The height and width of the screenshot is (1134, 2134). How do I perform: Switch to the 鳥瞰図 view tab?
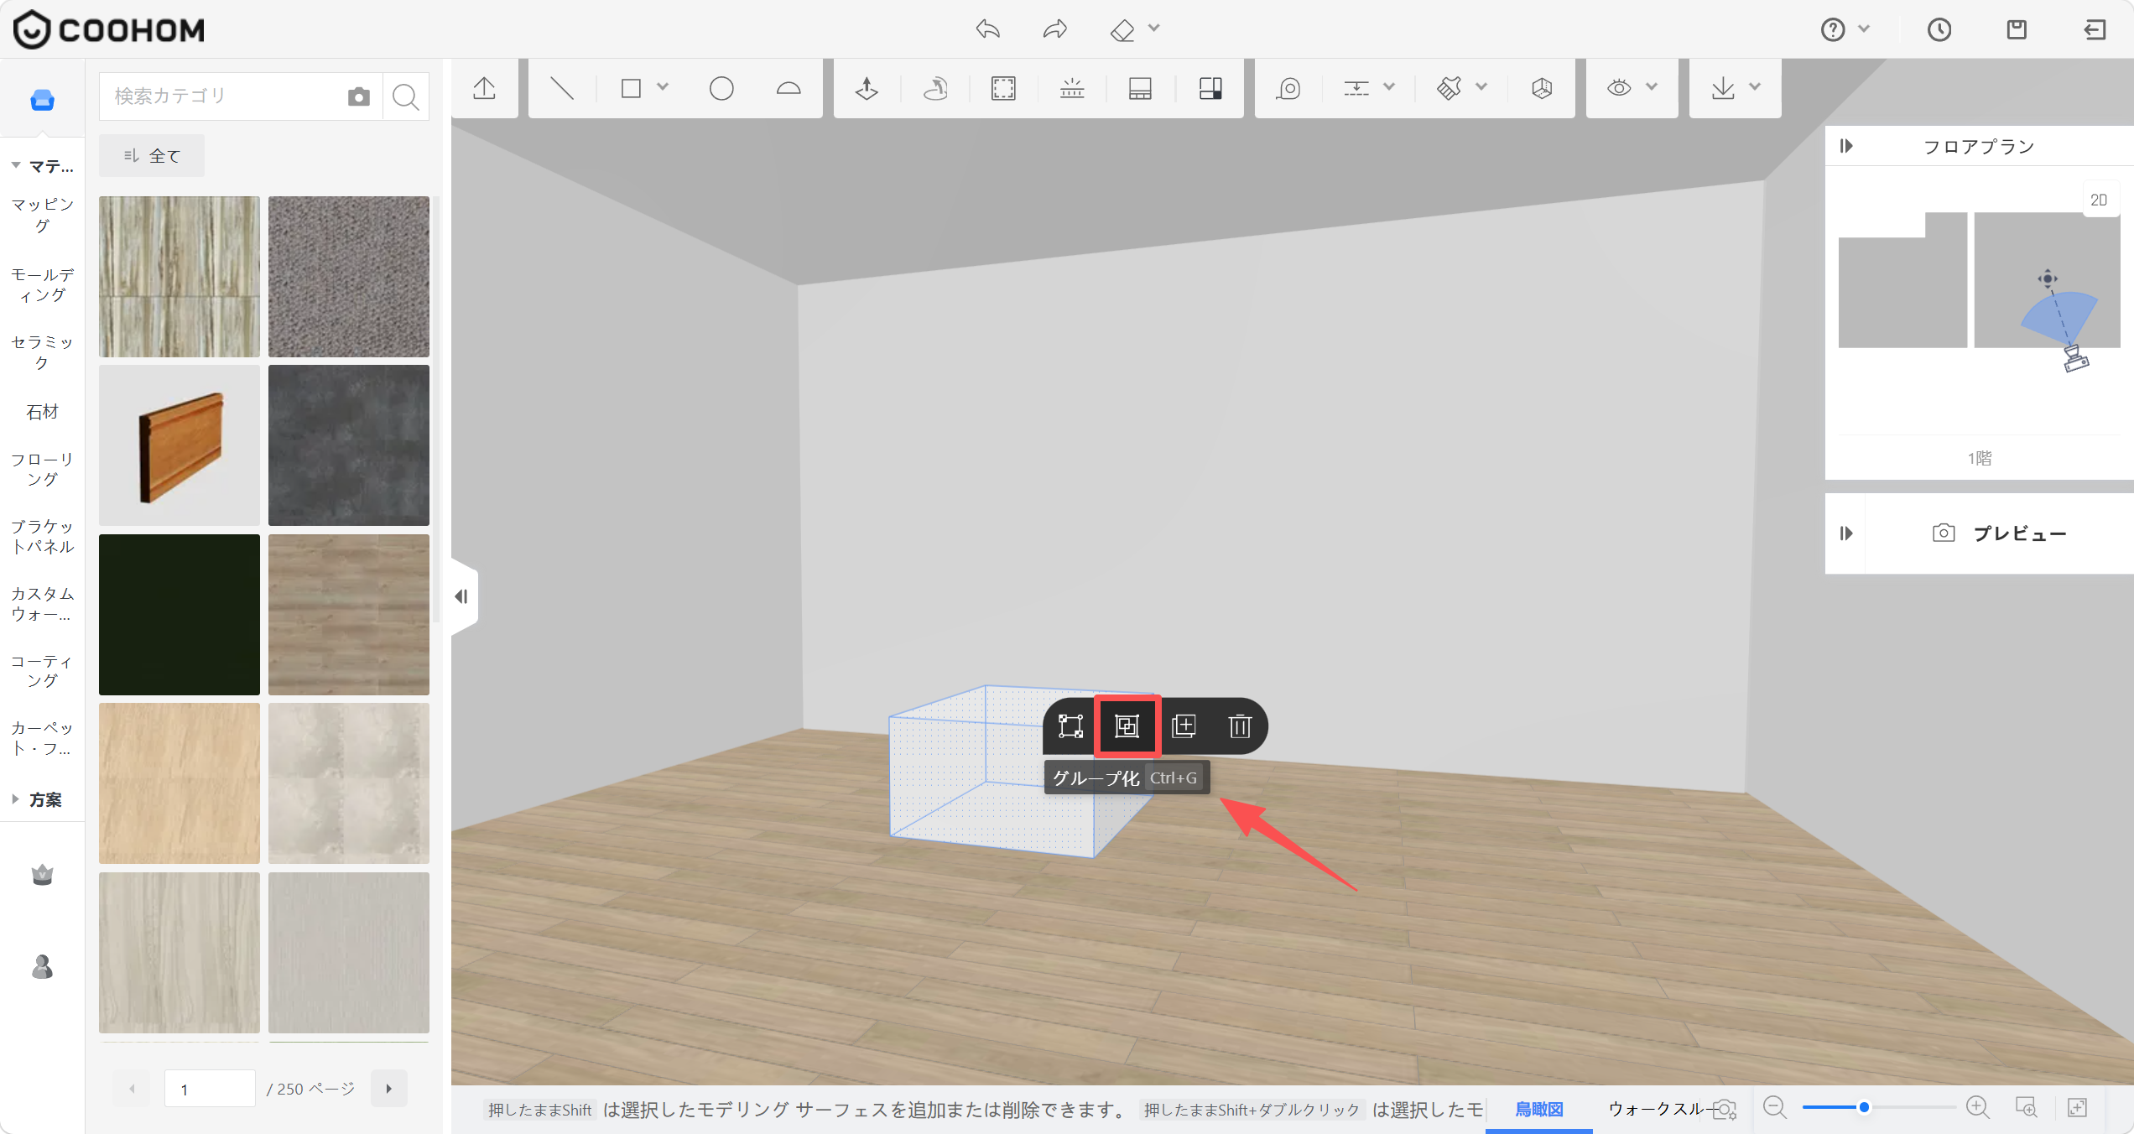pyautogui.click(x=1539, y=1109)
